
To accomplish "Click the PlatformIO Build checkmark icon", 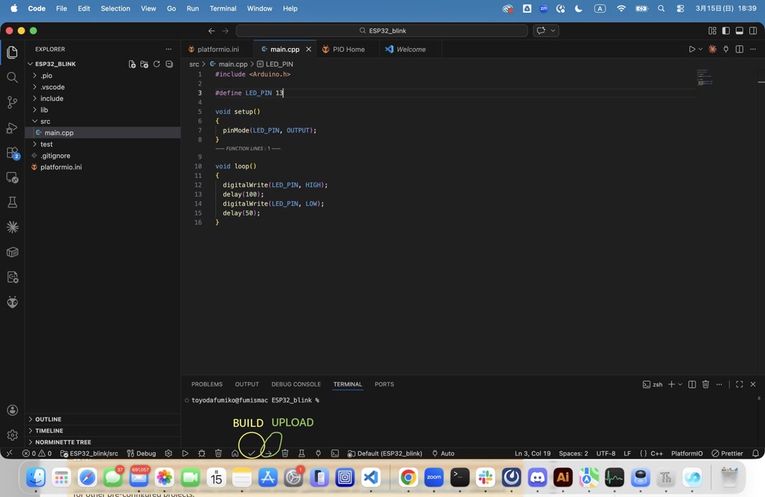I will (251, 453).
